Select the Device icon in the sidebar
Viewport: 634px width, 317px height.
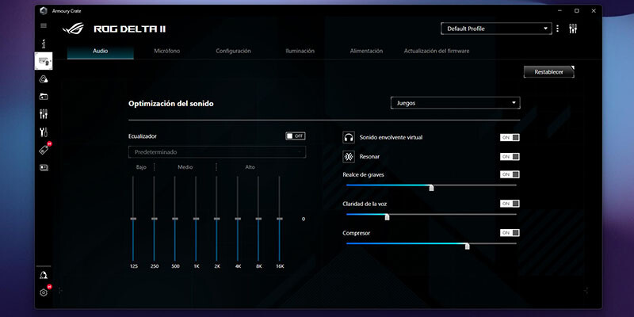click(x=44, y=61)
